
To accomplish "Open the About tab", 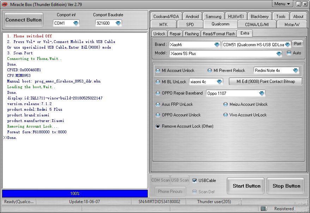I will [298, 17].
